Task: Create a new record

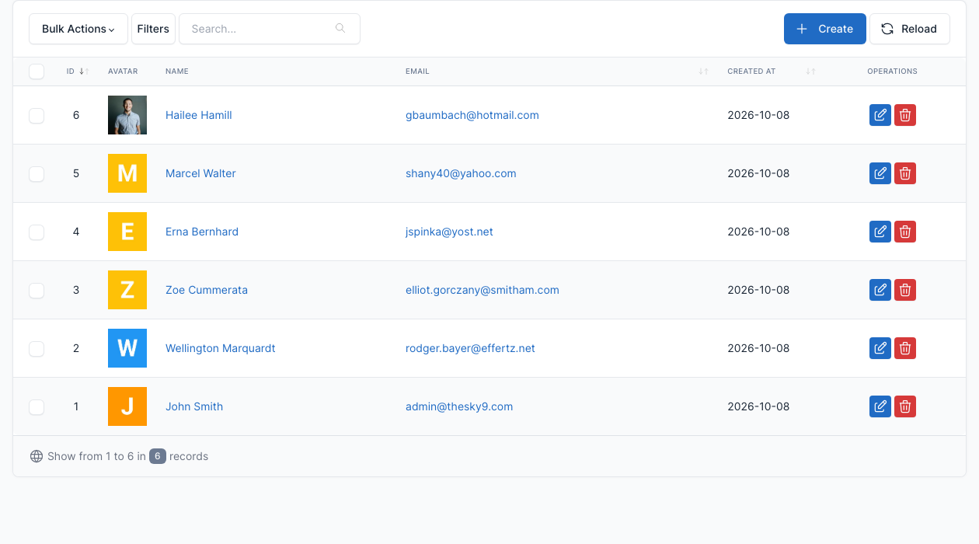Action: (x=825, y=29)
